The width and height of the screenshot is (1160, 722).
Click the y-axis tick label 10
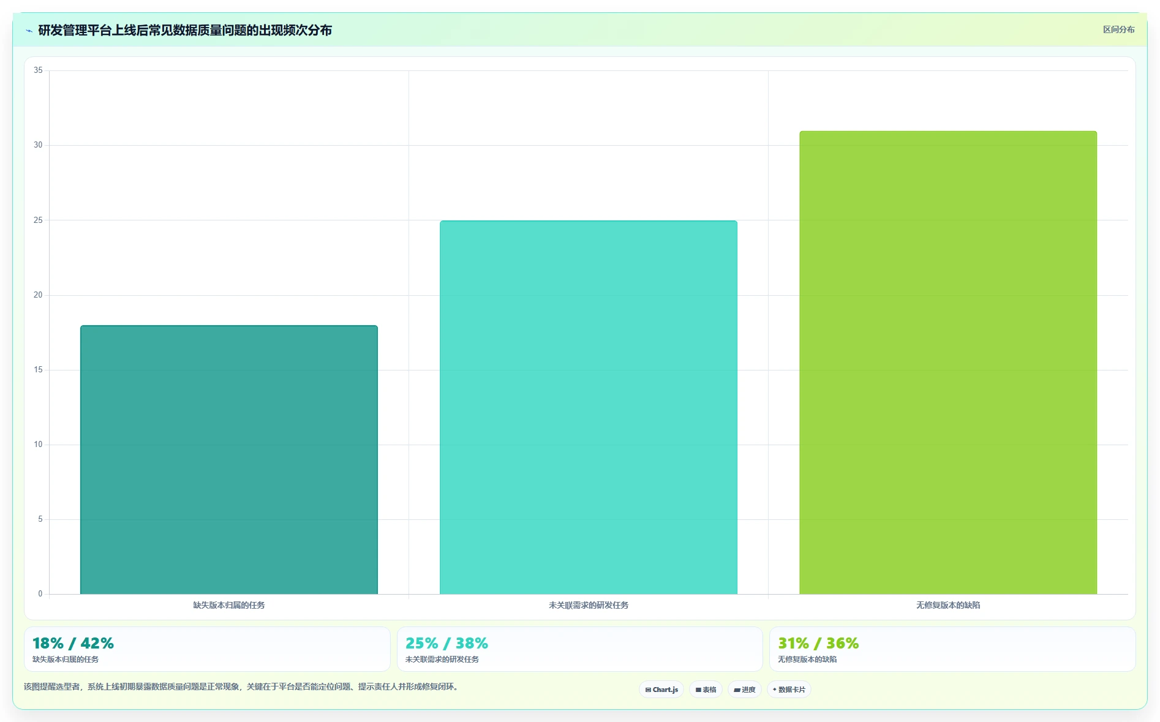pyautogui.click(x=38, y=445)
